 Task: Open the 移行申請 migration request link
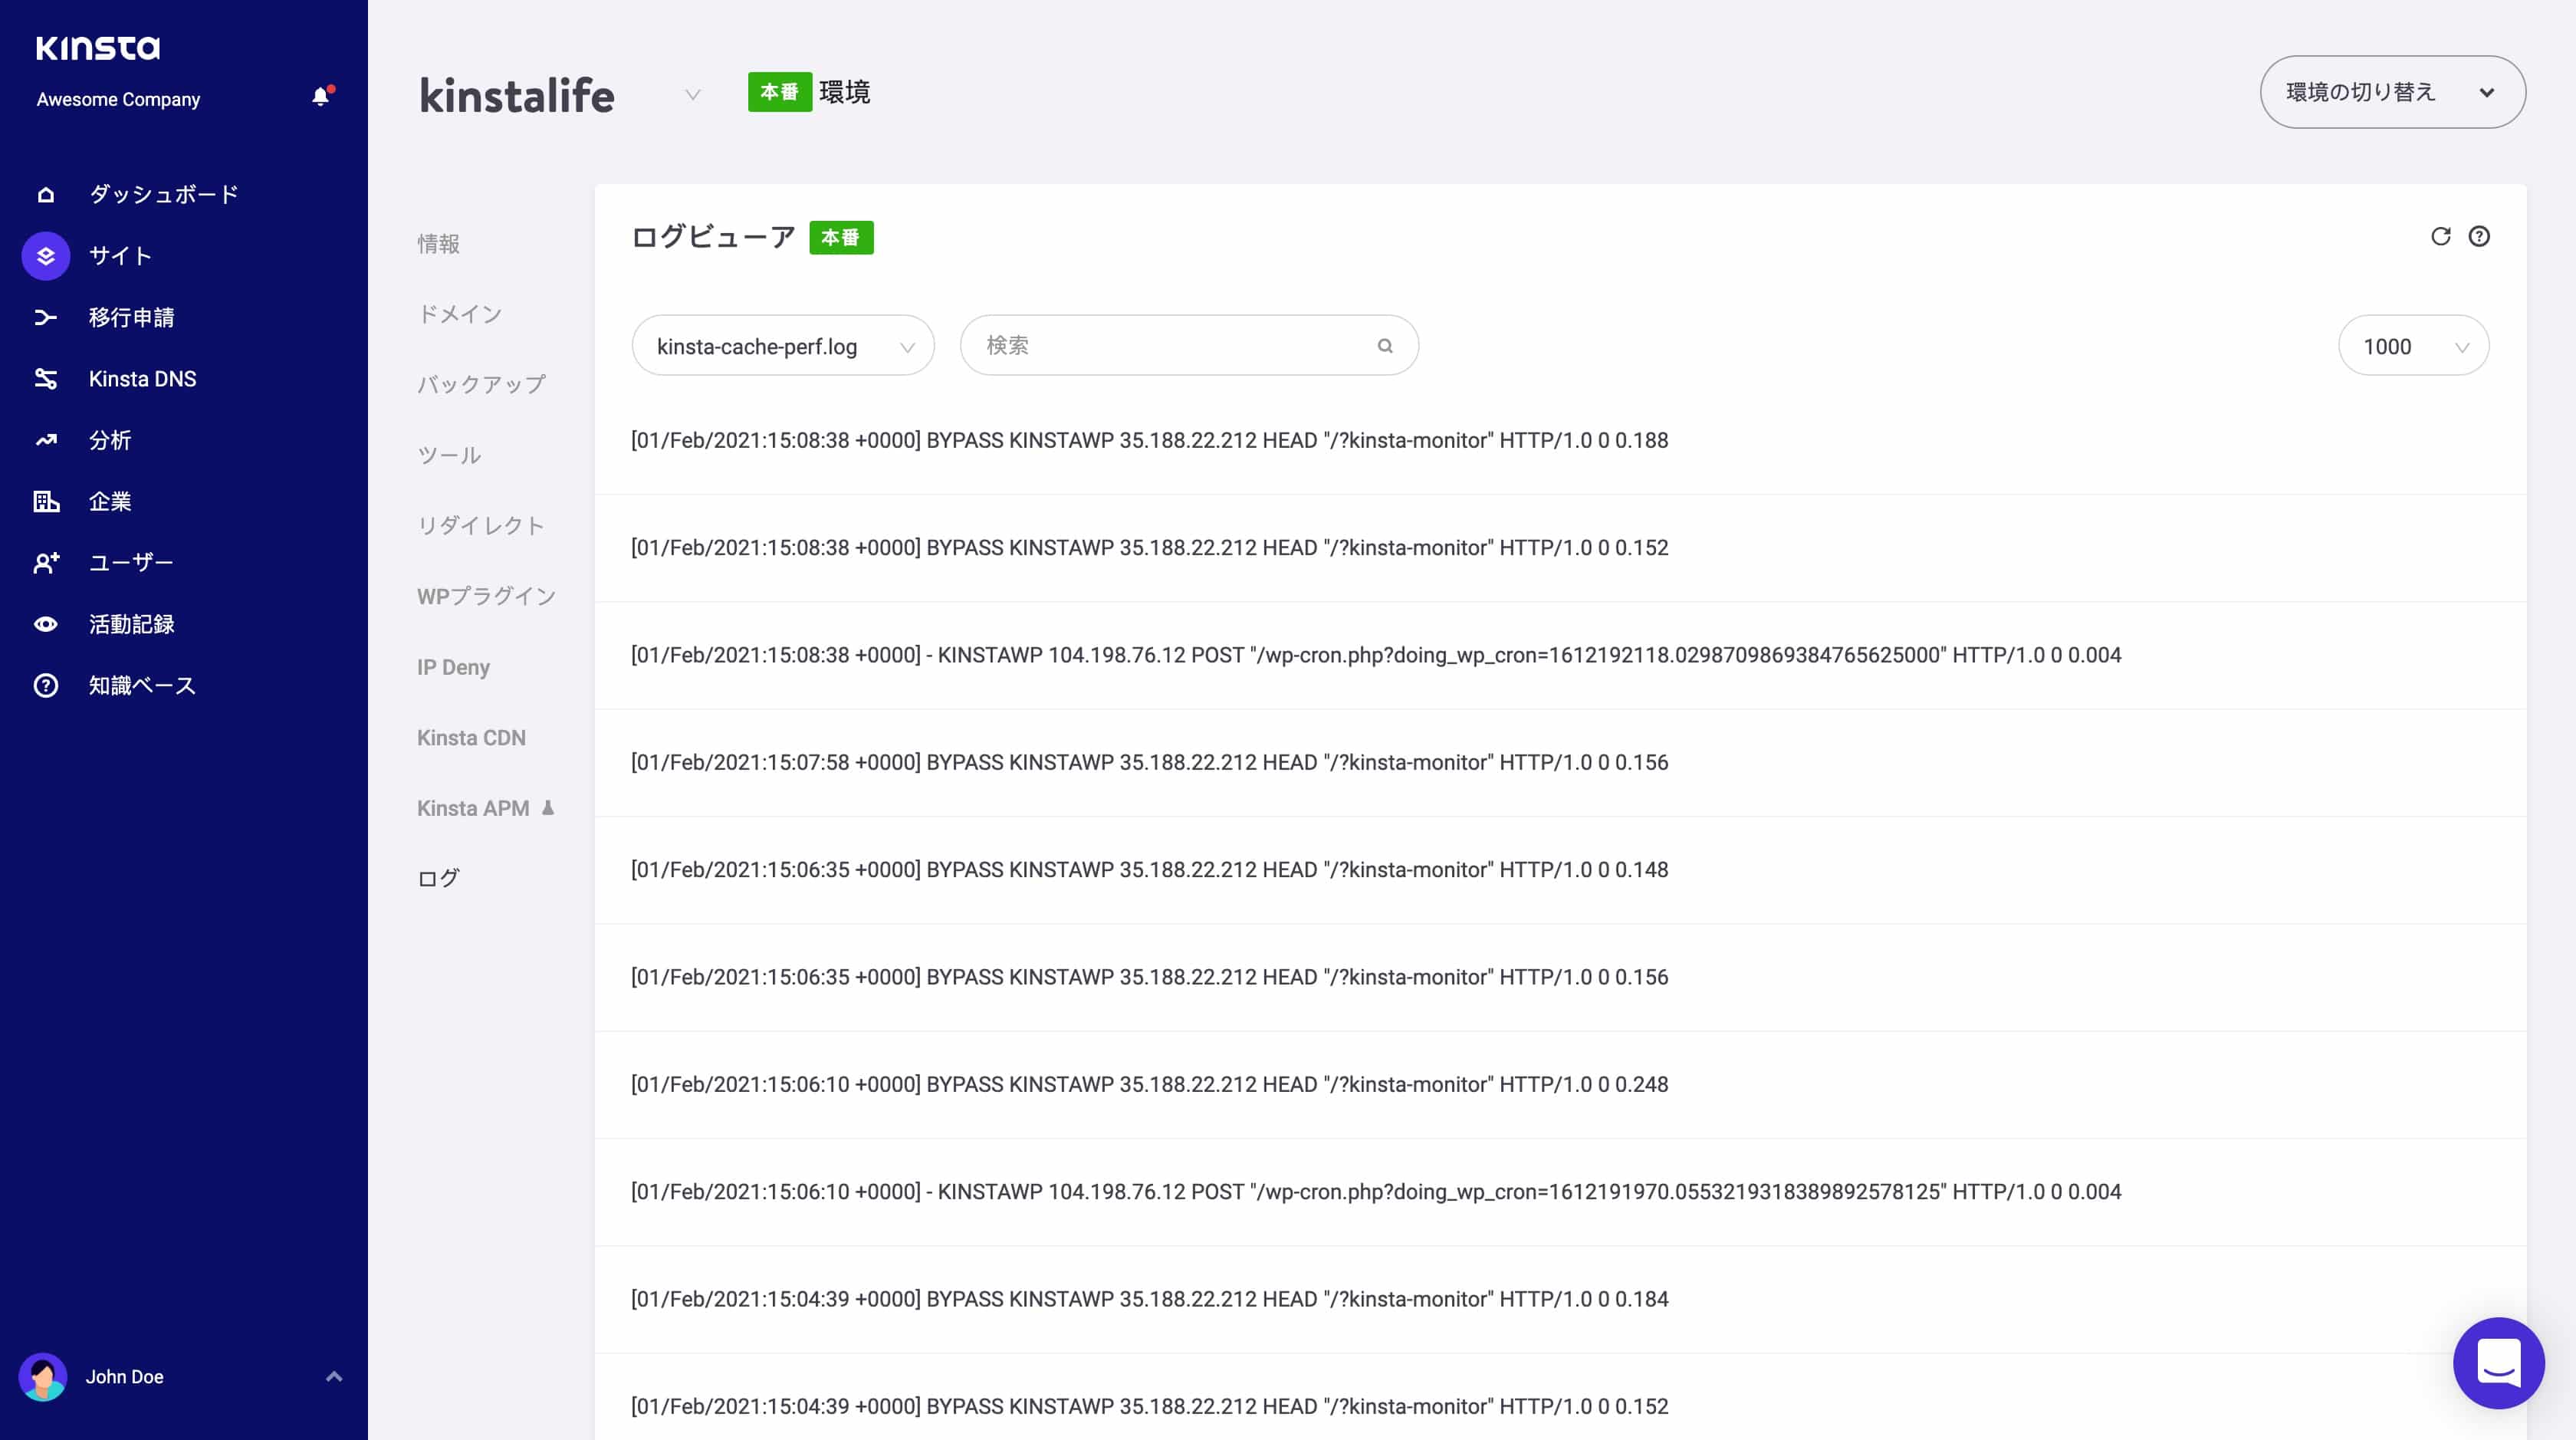pos(131,317)
